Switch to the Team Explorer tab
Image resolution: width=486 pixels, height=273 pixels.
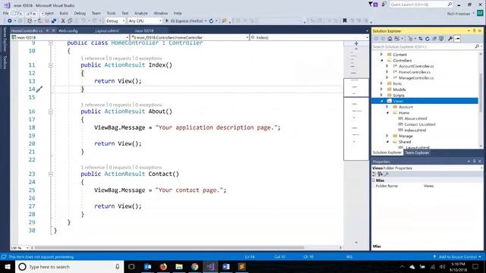pyautogui.click(x=417, y=152)
